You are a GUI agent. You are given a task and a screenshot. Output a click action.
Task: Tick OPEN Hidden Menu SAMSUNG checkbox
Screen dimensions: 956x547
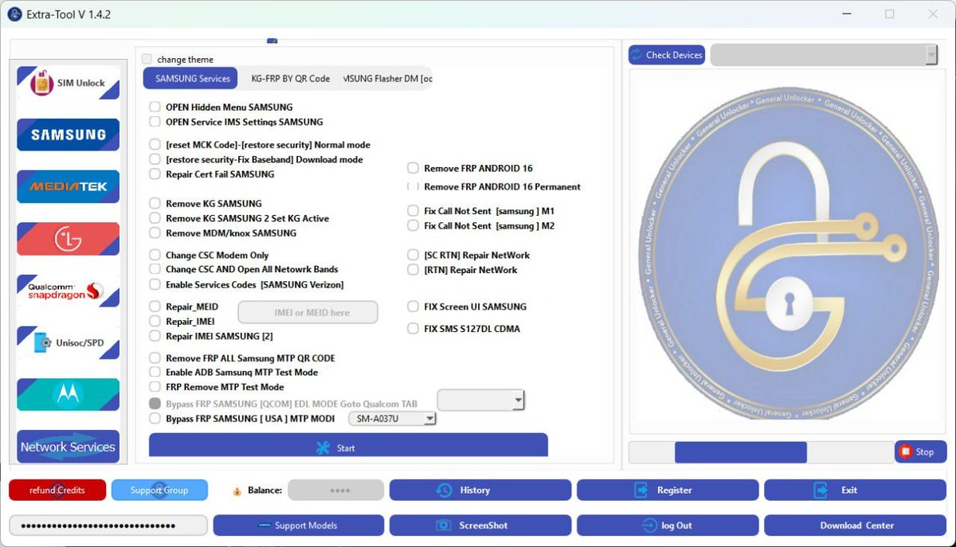pyautogui.click(x=155, y=107)
